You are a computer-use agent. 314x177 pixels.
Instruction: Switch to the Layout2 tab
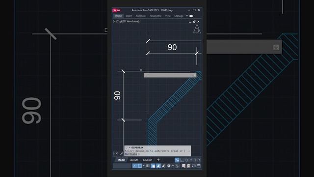(147, 160)
